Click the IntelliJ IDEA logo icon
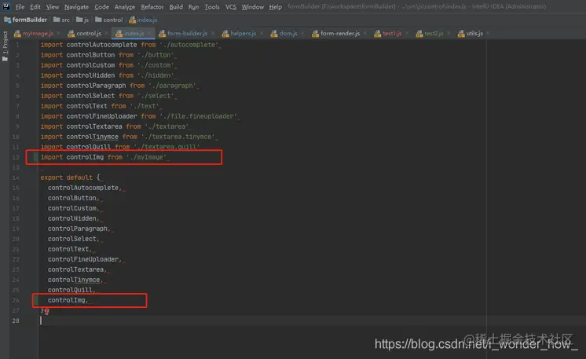 [x=6, y=6]
